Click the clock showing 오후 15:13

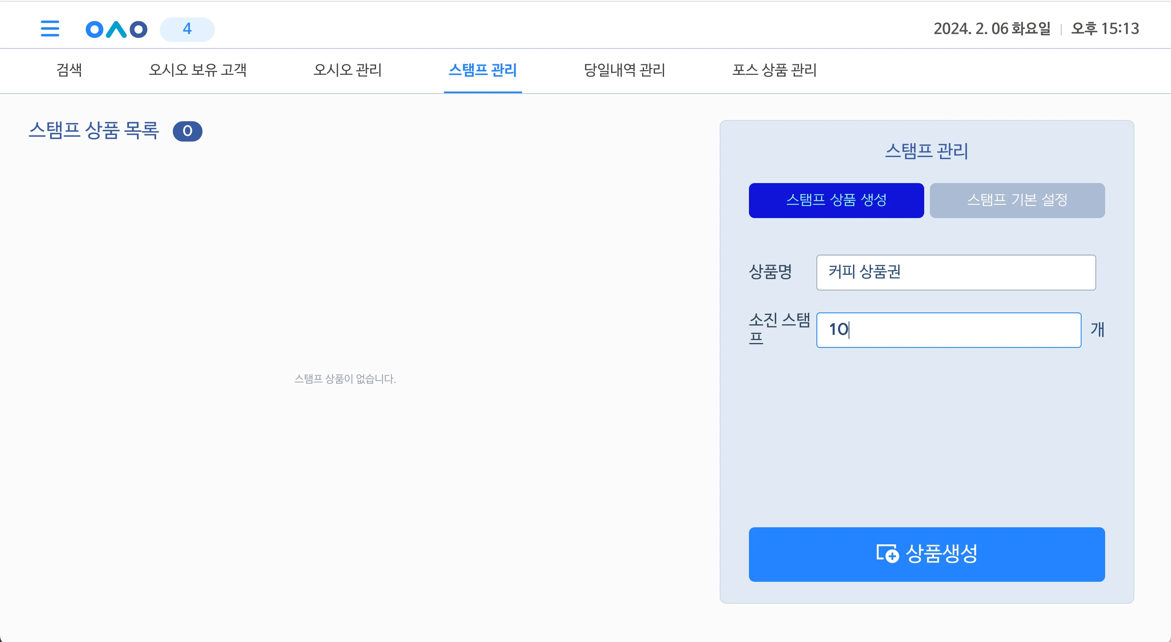[1105, 28]
